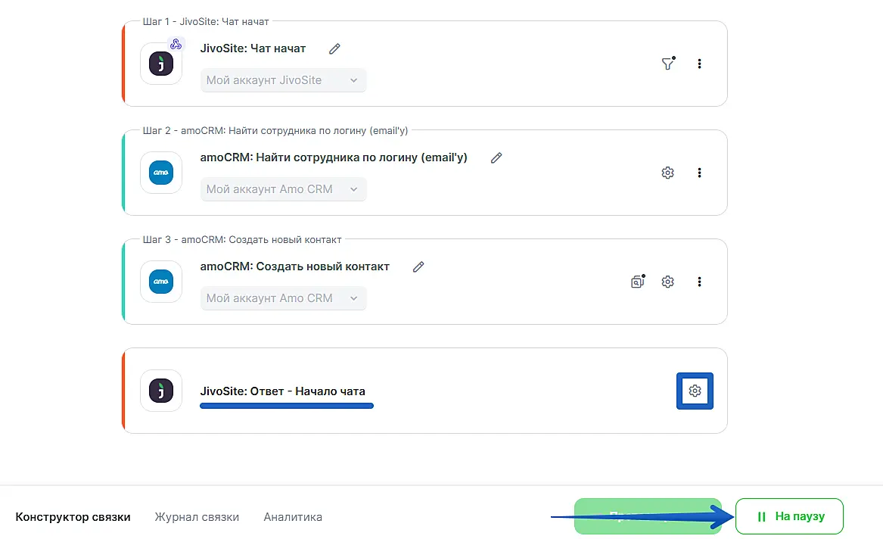The width and height of the screenshot is (883, 539).
Task: Open three-dot menu for step 2
Action: tap(699, 173)
